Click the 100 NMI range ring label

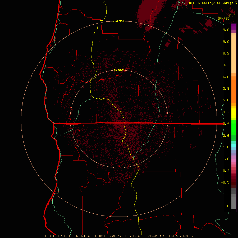(x=119, y=21)
